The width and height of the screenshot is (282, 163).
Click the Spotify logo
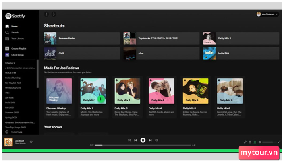[x=15, y=16]
